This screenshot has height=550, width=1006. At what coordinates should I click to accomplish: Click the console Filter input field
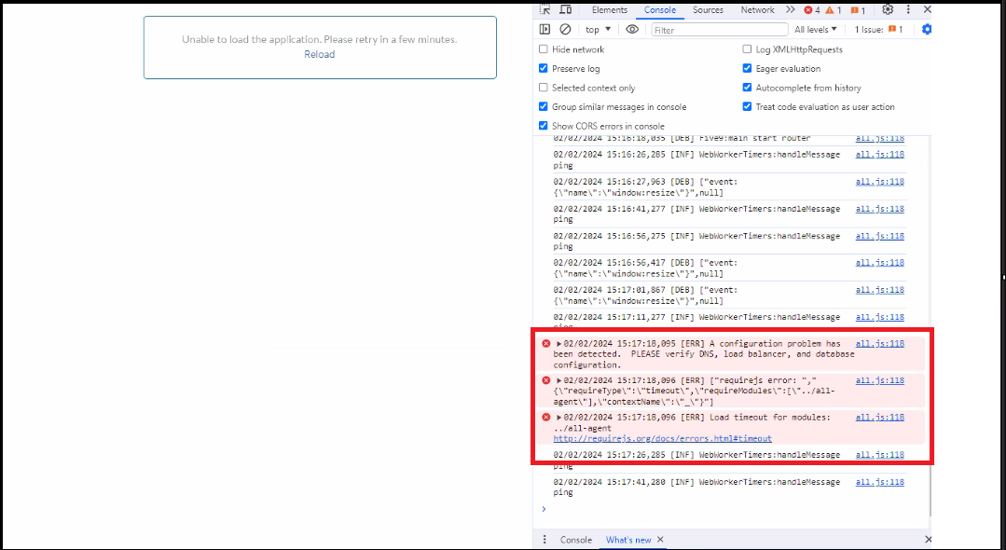[x=718, y=29]
